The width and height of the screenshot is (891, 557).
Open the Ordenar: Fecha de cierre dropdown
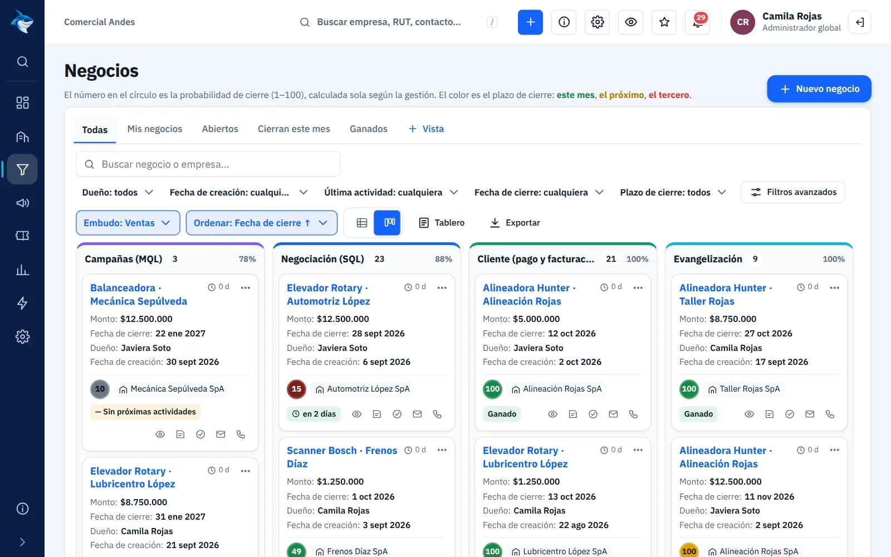point(261,223)
